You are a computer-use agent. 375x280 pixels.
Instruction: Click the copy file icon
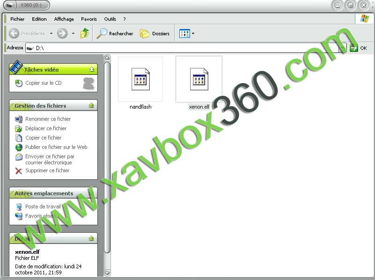pos(19,138)
